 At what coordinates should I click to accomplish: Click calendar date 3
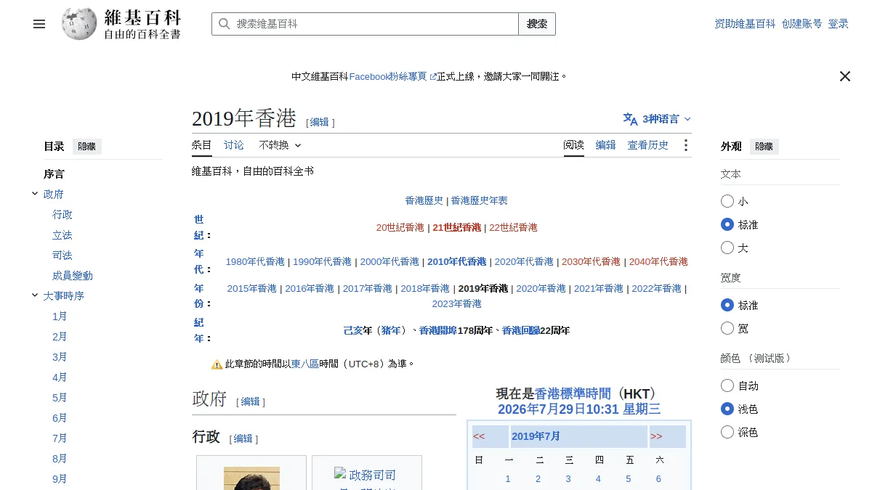tap(568, 478)
